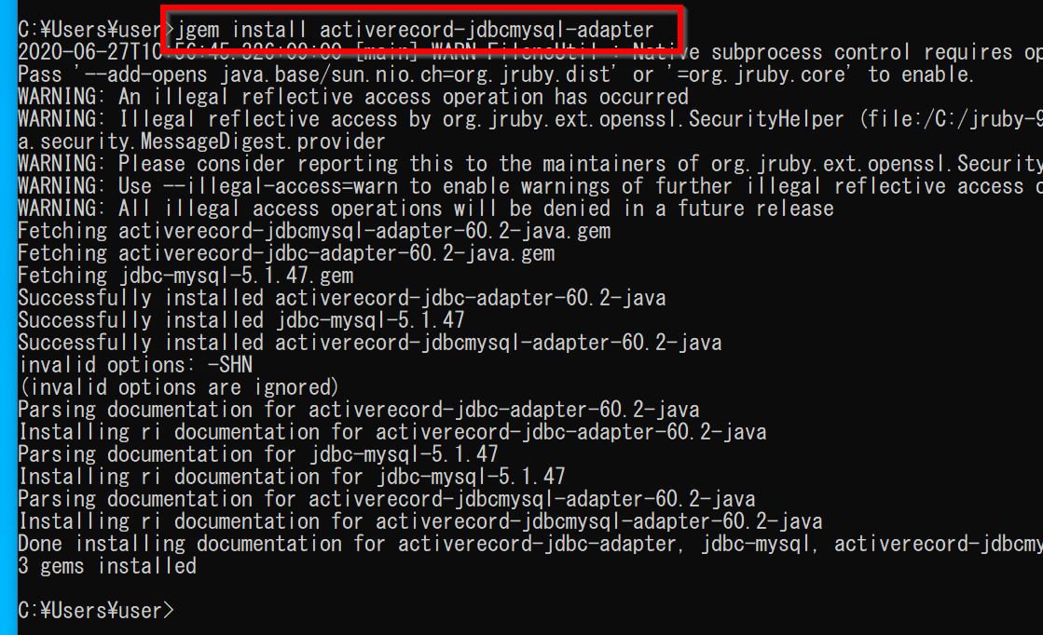Click 'Successfully installed jdbc-mysql-5.1.47' line
Image resolution: width=1043 pixels, height=635 pixels.
tap(241, 320)
